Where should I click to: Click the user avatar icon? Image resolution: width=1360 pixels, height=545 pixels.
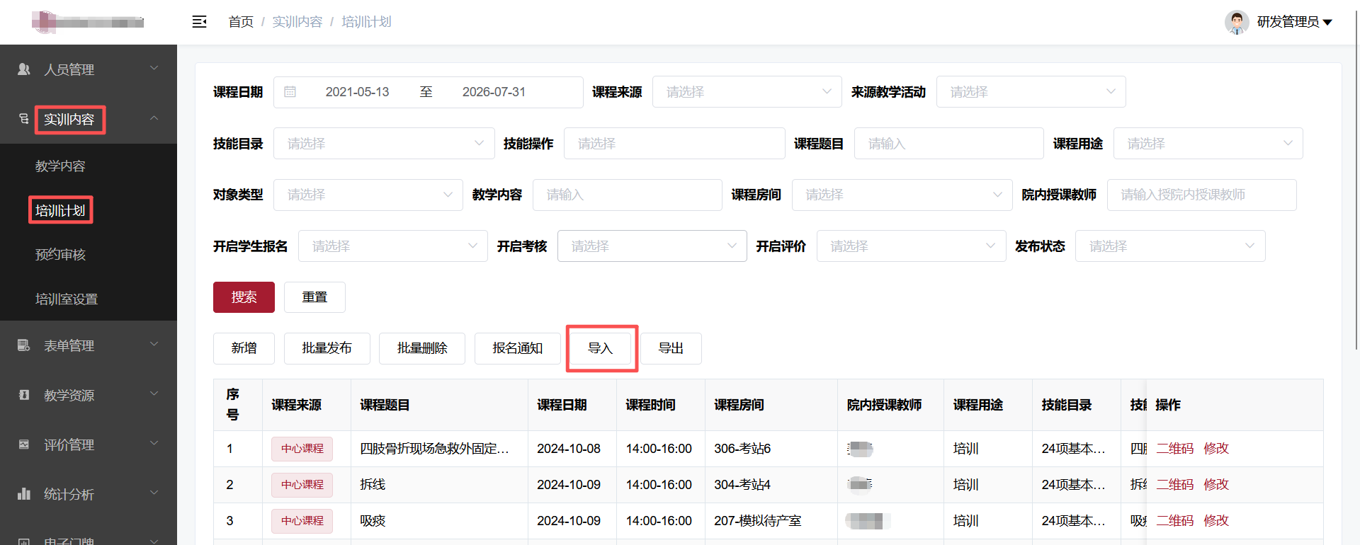[1237, 22]
